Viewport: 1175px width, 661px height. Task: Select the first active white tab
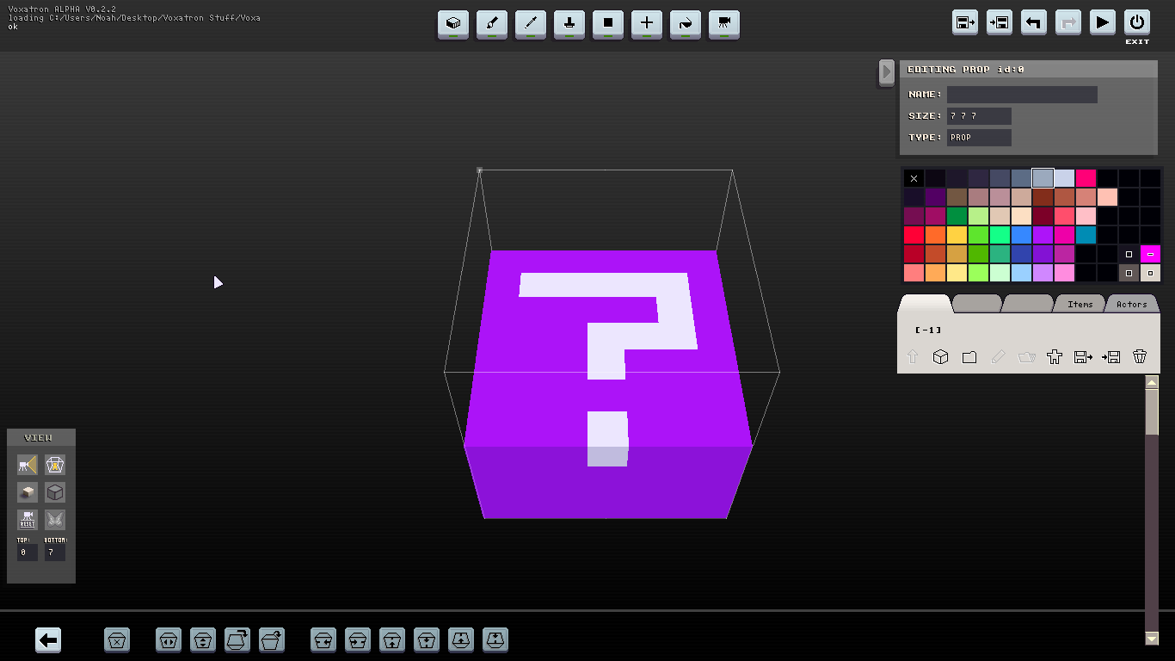tap(925, 304)
